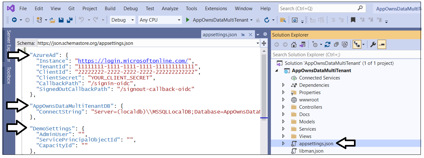
Task: Open the Analyze menu
Action: 170,9
